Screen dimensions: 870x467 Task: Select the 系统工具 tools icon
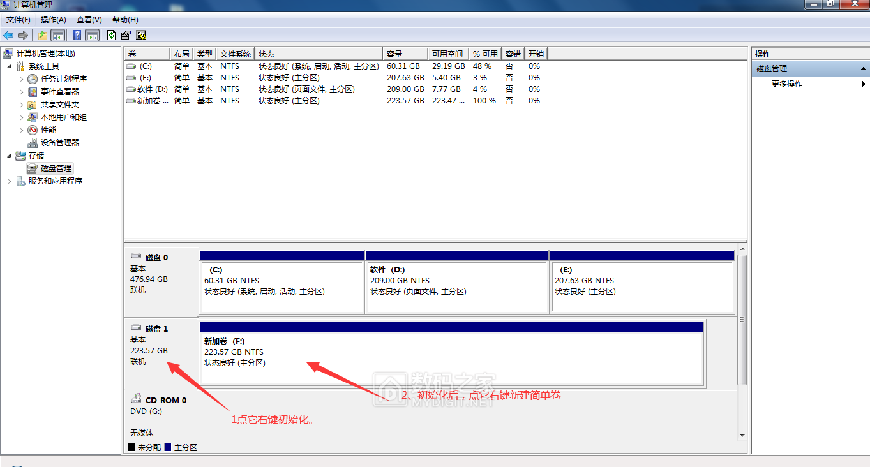[x=20, y=66]
